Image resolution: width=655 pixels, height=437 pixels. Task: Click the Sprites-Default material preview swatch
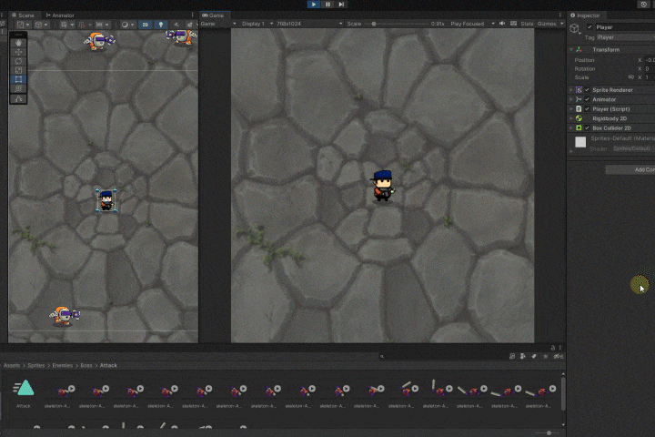(580, 142)
